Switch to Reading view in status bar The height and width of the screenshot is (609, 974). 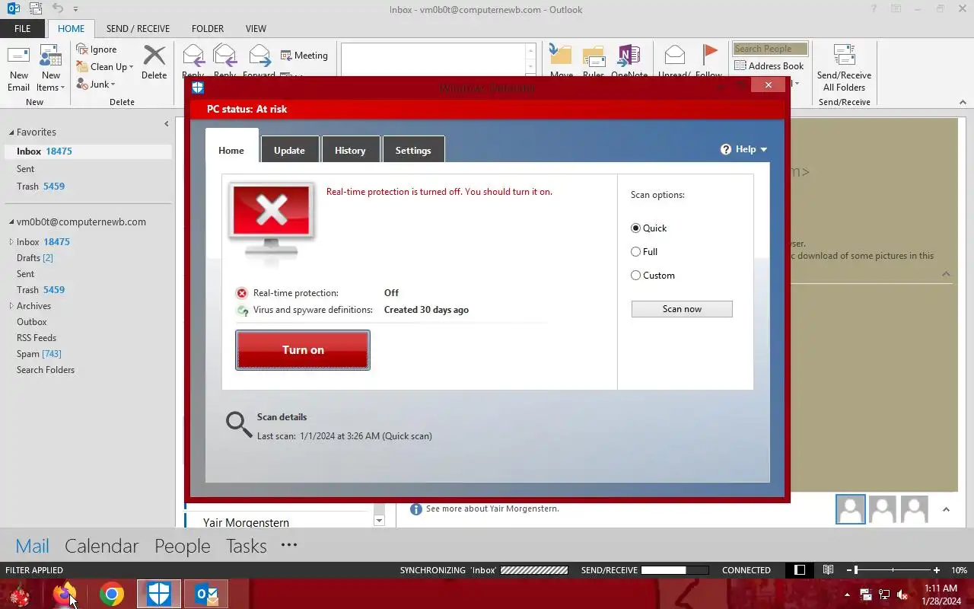(x=828, y=569)
